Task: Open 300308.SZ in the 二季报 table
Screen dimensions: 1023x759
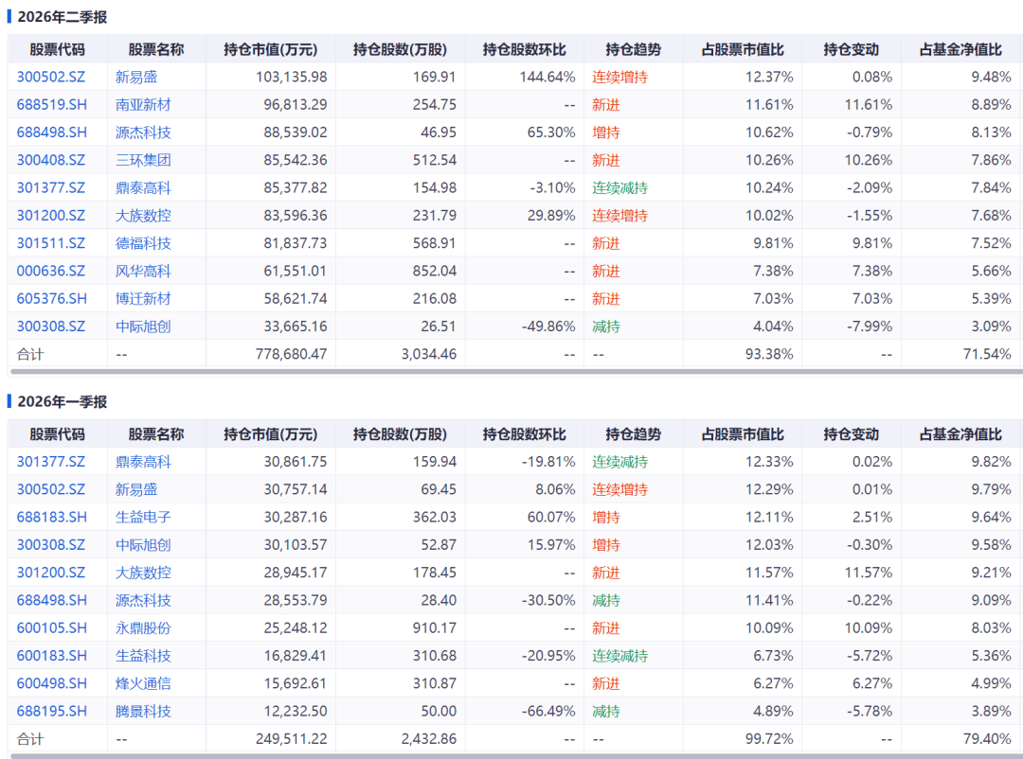Action: pos(51,327)
